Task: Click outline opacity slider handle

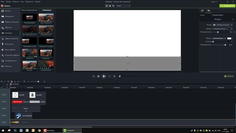Action: pyautogui.click(x=225, y=45)
